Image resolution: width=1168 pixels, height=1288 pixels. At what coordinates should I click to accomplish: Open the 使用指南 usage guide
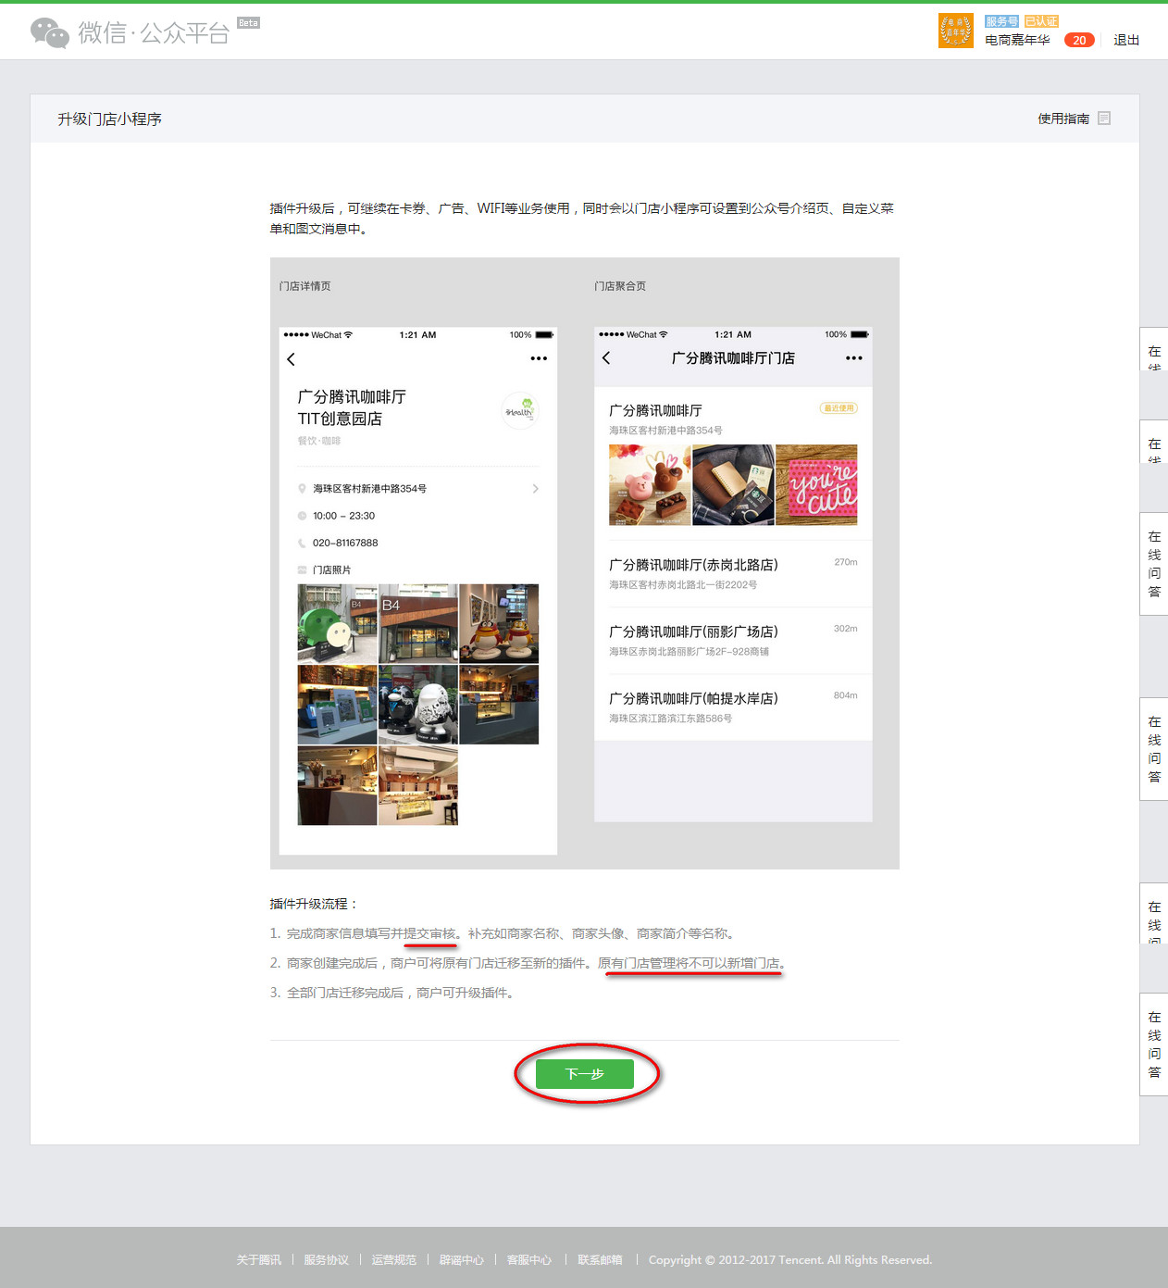click(1063, 119)
